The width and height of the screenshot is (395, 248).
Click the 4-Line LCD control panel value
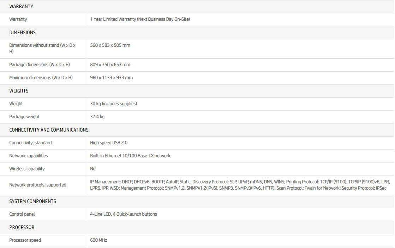point(124,214)
